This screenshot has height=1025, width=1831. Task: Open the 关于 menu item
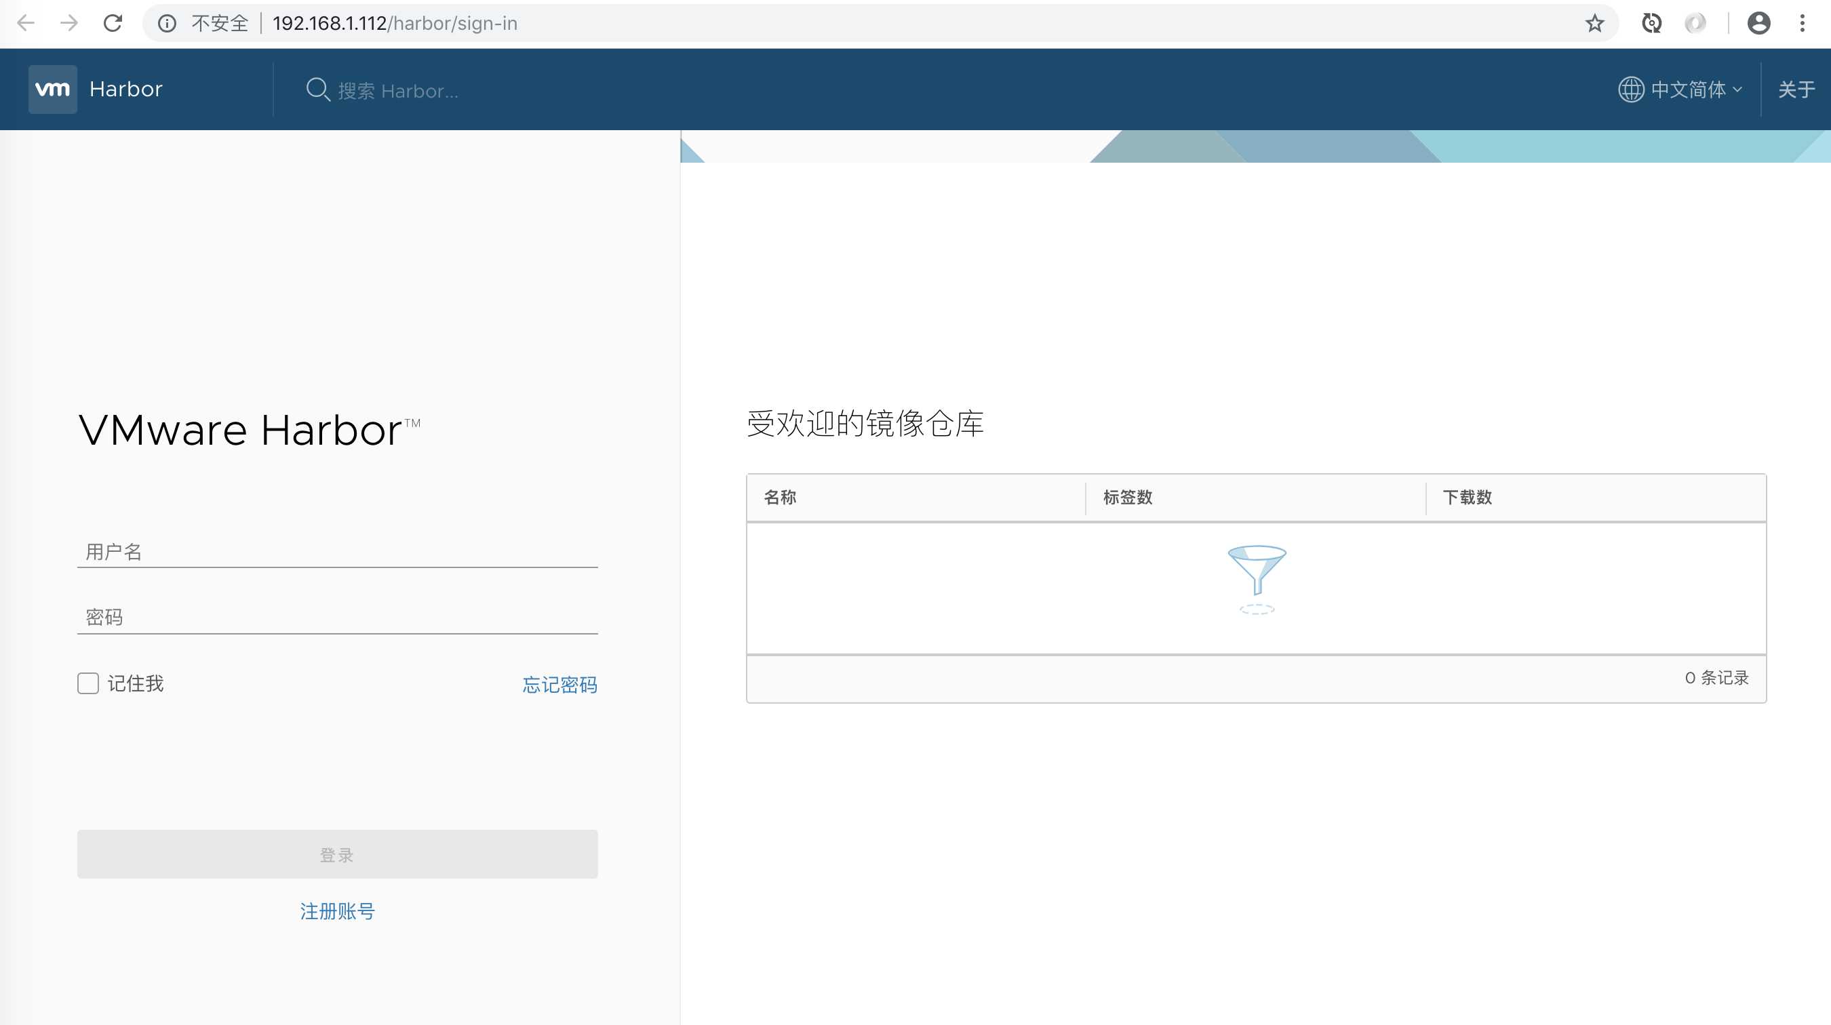tap(1796, 89)
